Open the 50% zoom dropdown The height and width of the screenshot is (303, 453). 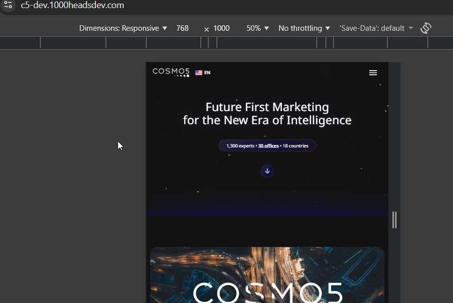(257, 28)
